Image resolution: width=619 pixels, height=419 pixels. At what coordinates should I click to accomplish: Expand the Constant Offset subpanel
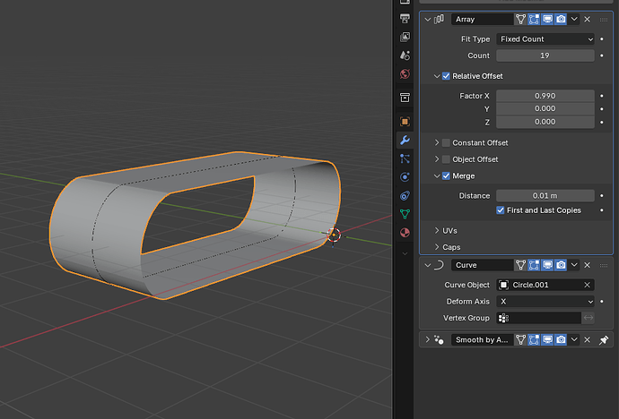pyautogui.click(x=437, y=142)
